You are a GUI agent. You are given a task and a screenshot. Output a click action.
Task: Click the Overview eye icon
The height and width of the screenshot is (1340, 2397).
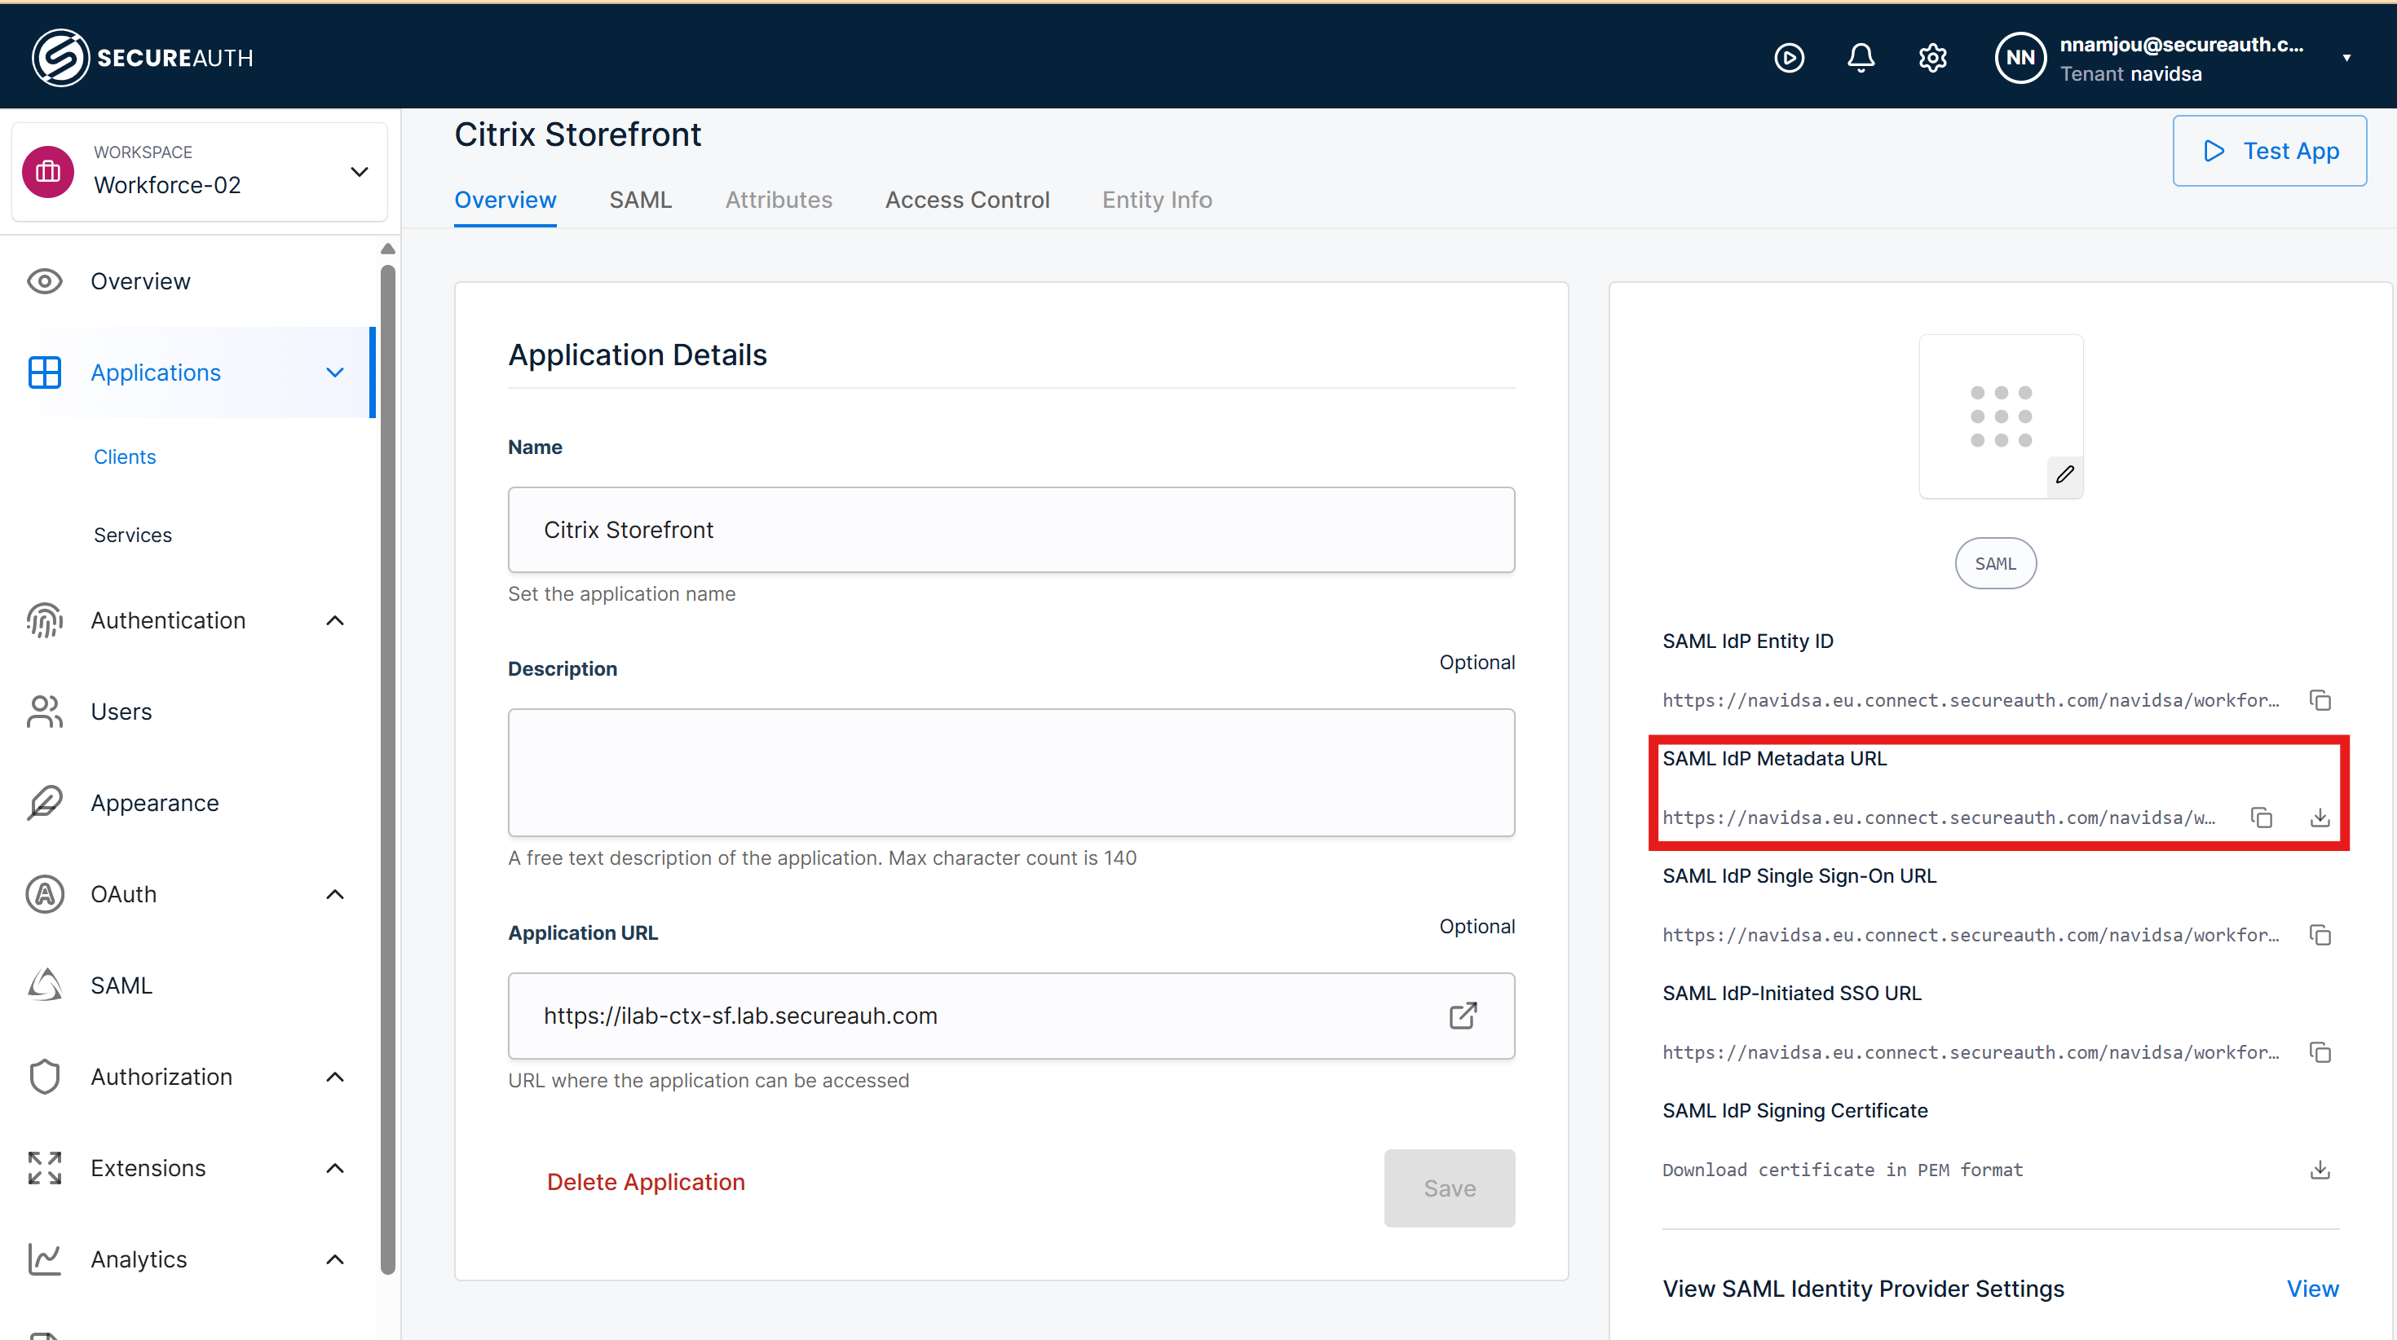[45, 281]
